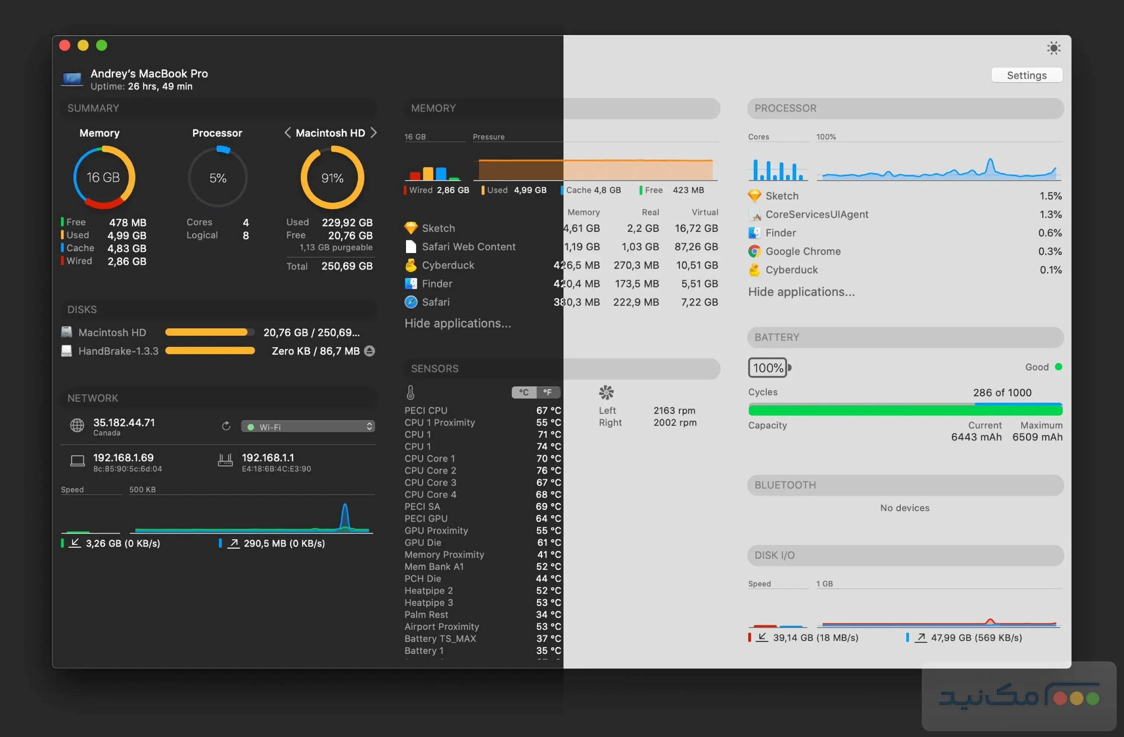Toggle appearance with the sun icon
Viewport: 1124px width, 737px height.
1054,48
